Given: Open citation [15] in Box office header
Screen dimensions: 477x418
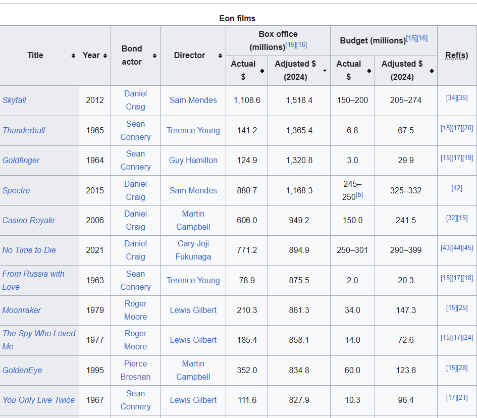Looking at the screenshot, I should point(291,45).
